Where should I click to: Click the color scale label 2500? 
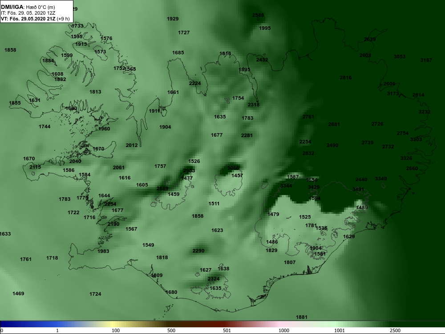point(395,330)
